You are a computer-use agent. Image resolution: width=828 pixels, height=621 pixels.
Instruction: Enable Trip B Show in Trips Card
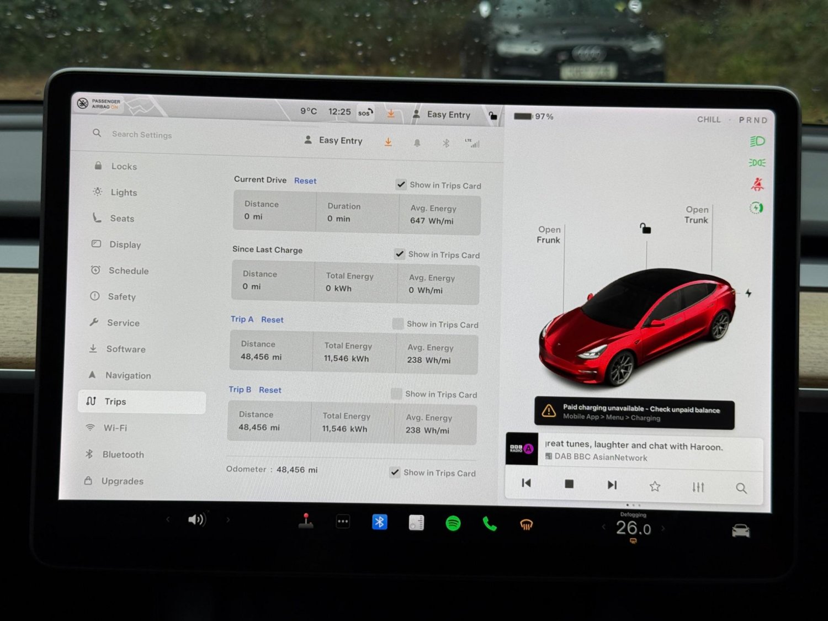[396, 394]
